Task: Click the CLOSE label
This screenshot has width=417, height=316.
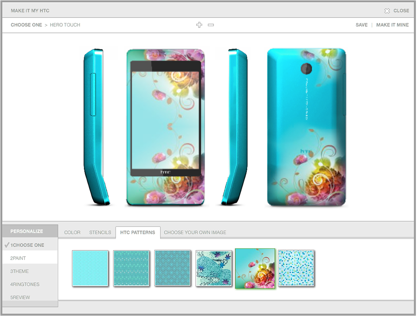Action: point(401,10)
